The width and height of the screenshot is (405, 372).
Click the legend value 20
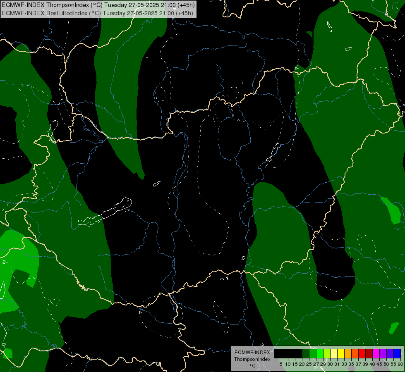click(302, 364)
